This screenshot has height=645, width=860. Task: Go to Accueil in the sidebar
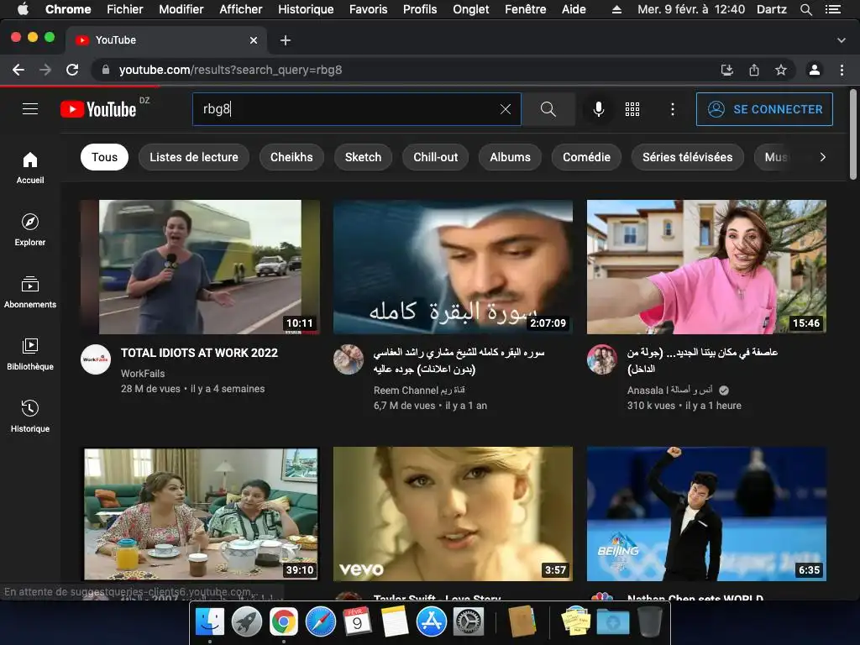(30, 168)
